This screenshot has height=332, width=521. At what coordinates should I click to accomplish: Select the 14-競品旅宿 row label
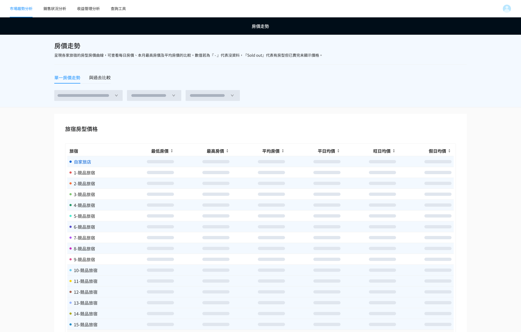(85, 314)
